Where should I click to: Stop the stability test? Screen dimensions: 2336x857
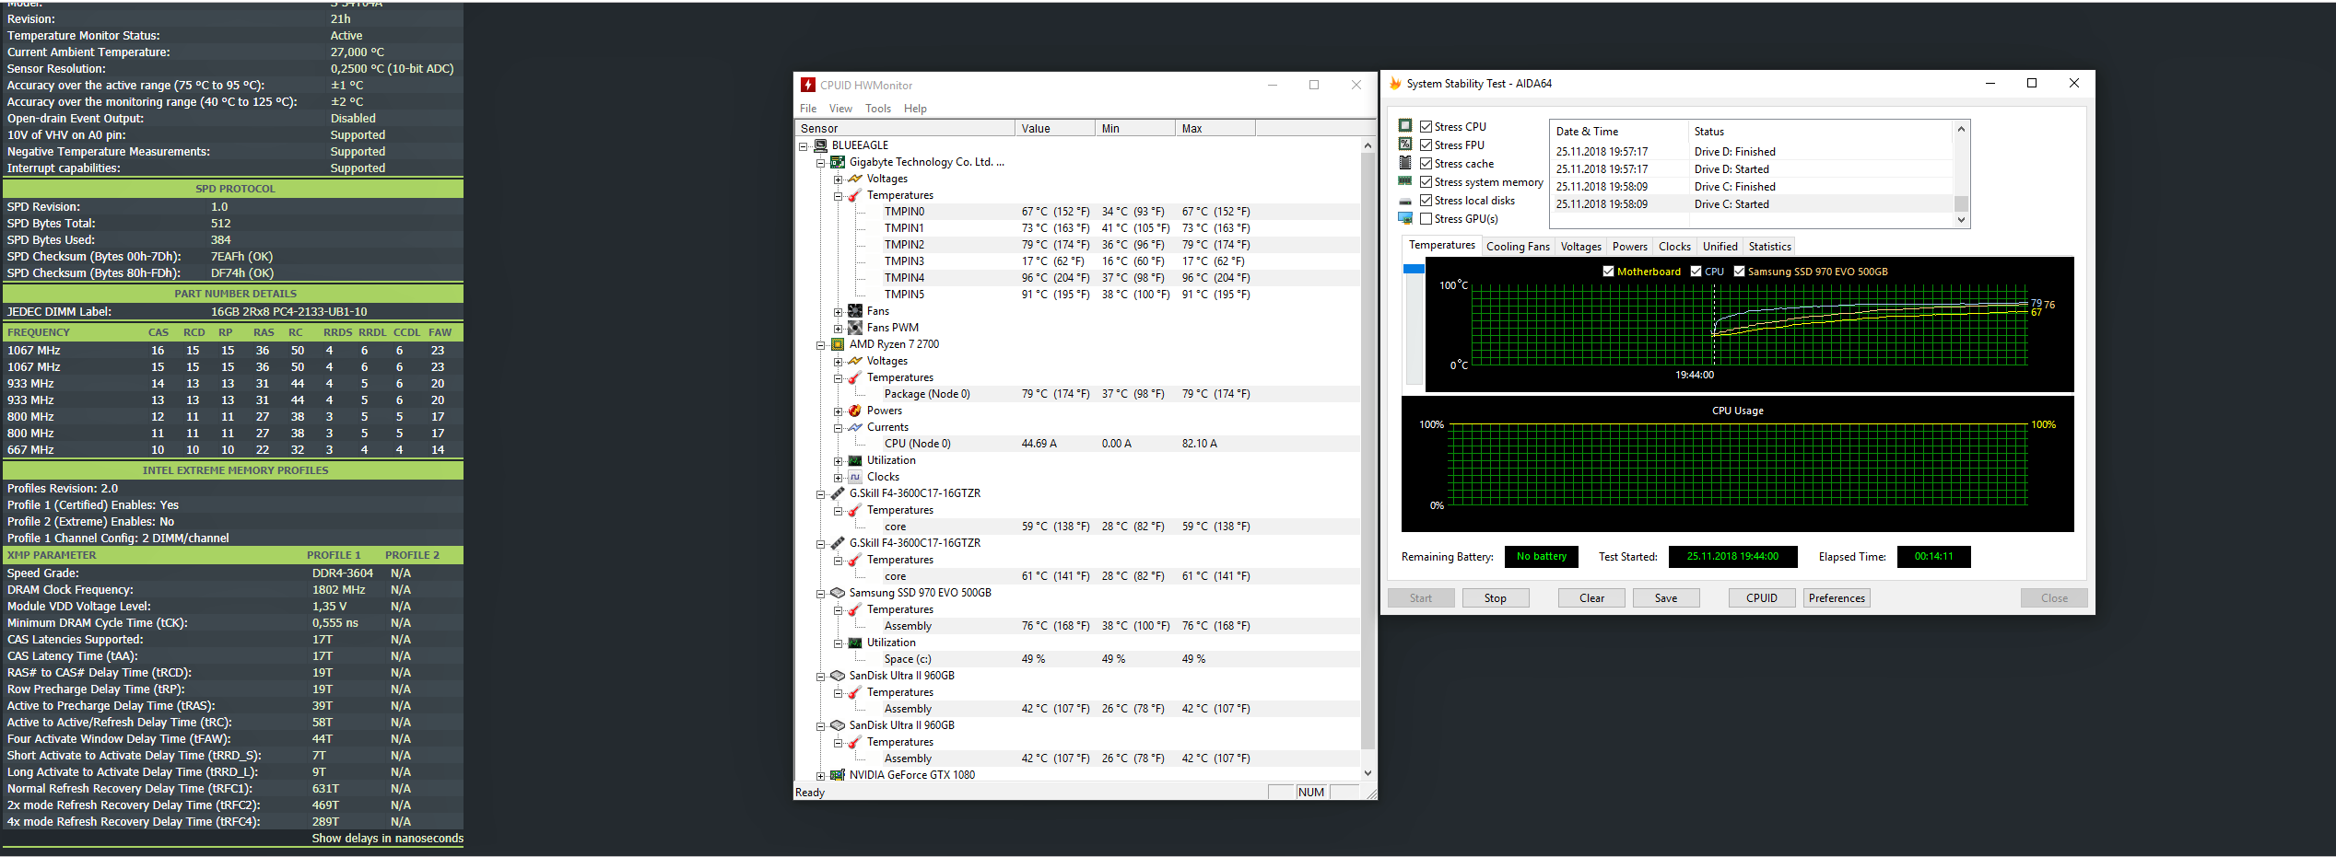[1496, 598]
